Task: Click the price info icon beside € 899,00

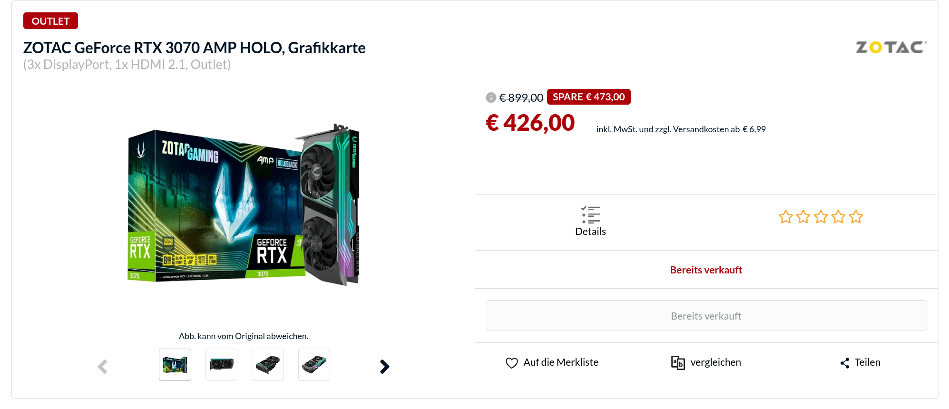Action: (x=491, y=97)
